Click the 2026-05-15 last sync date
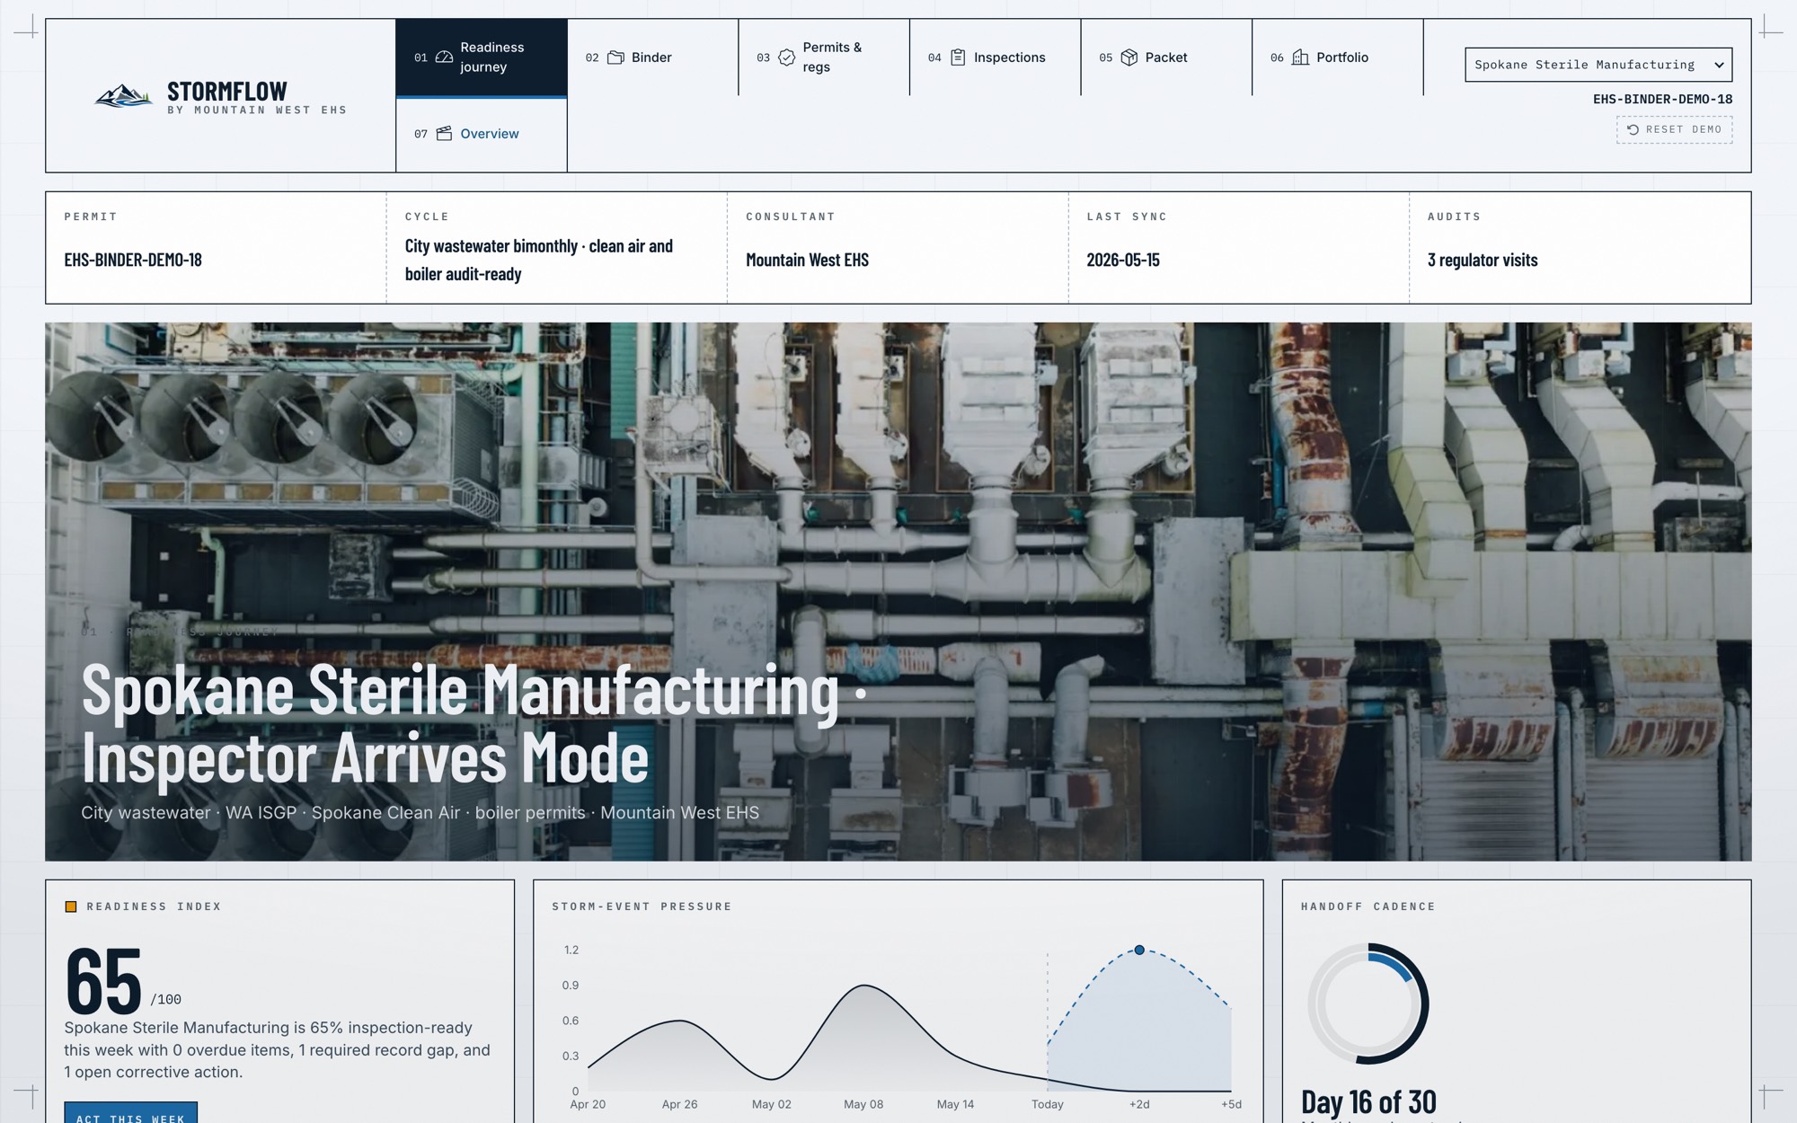This screenshot has width=1797, height=1123. 1123,261
